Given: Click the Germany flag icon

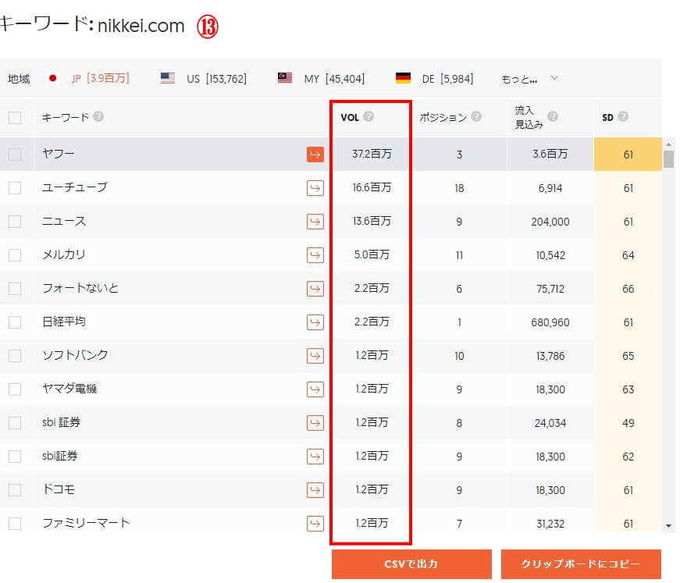Looking at the screenshot, I should pos(404,78).
